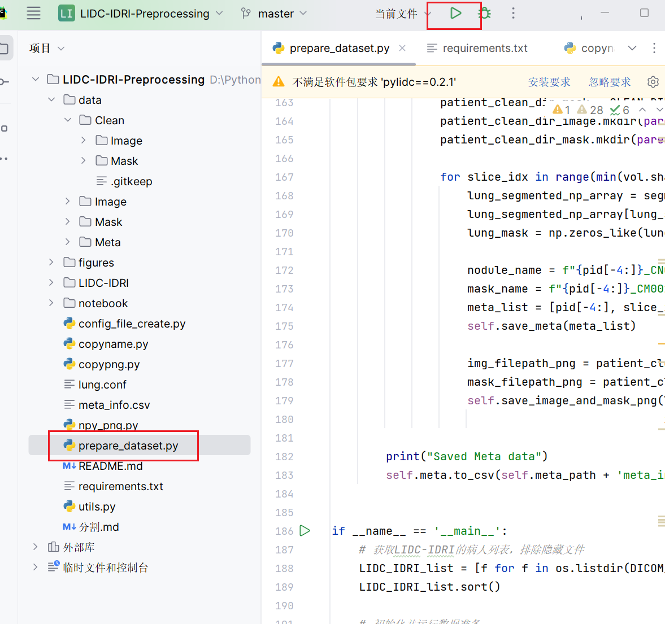Click the ignore requirement link
Viewport: 665px width, 624px height.
point(610,82)
